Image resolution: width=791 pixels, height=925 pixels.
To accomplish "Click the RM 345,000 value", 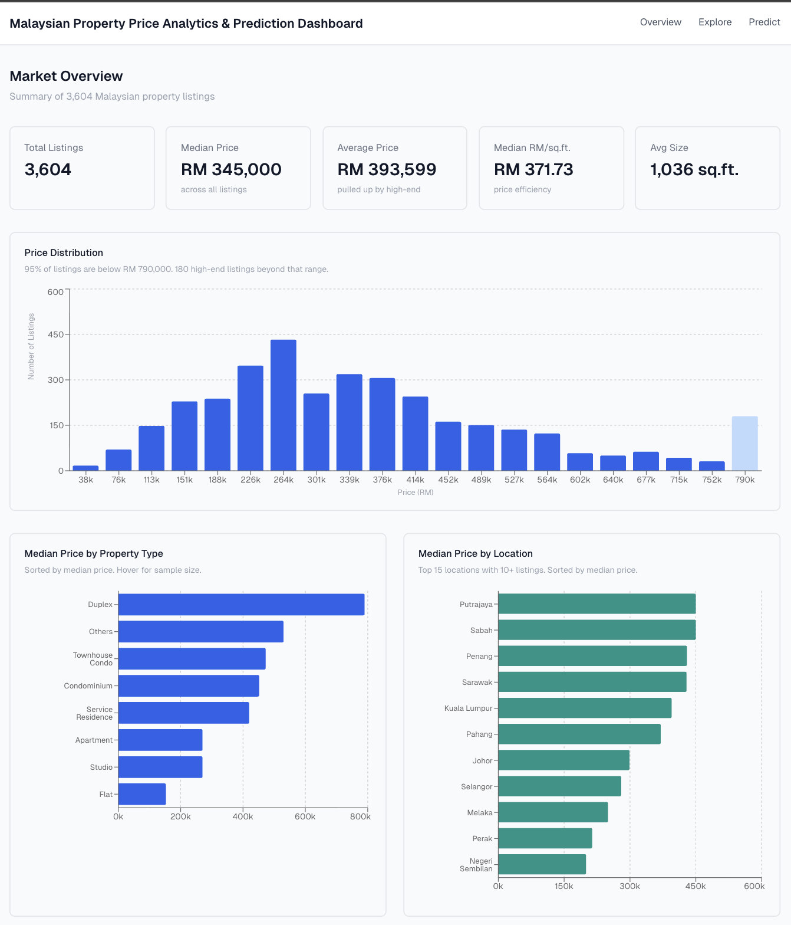I will tap(231, 169).
